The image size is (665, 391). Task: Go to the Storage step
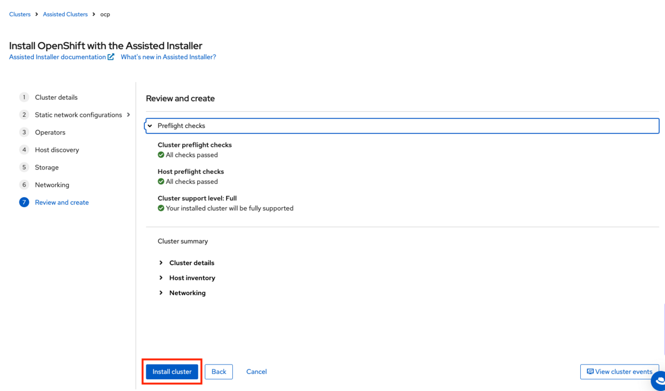pos(47,167)
